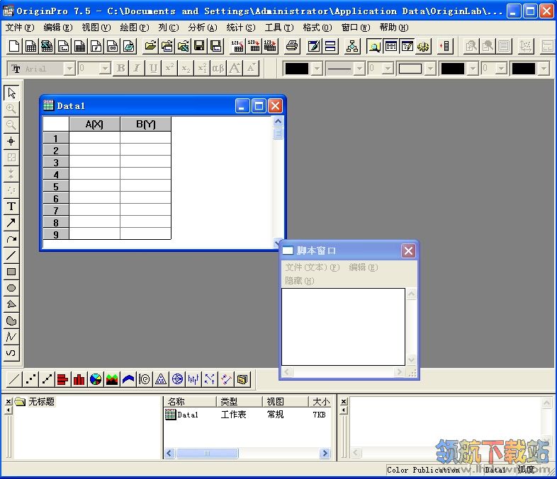This screenshot has height=479, width=557.
Task: Click the Pie chart icon
Action: (96, 379)
